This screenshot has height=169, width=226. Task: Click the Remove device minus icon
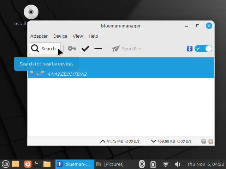(x=98, y=49)
